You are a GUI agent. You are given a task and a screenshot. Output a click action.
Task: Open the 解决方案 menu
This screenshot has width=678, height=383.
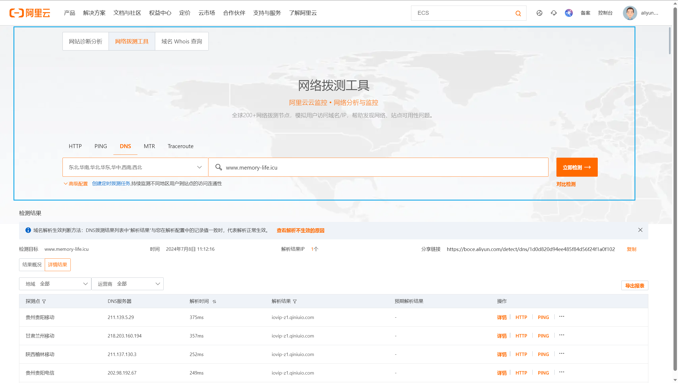pyautogui.click(x=94, y=13)
